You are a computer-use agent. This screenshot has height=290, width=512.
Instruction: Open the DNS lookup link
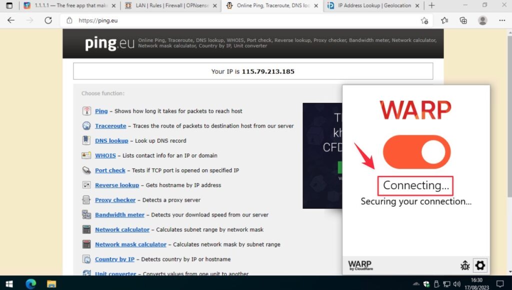tap(111, 141)
